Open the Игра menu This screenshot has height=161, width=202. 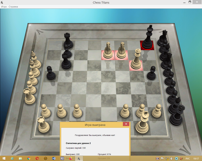[4, 7]
